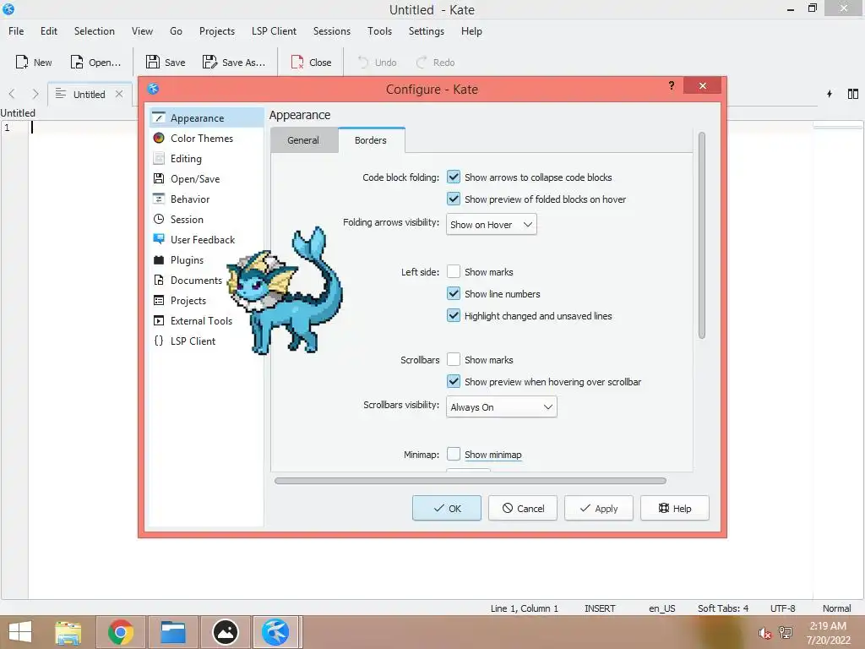Open Session settings page

point(206,219)
